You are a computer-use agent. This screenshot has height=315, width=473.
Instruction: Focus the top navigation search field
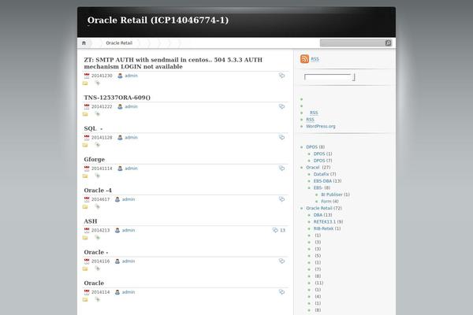(352, 43)
